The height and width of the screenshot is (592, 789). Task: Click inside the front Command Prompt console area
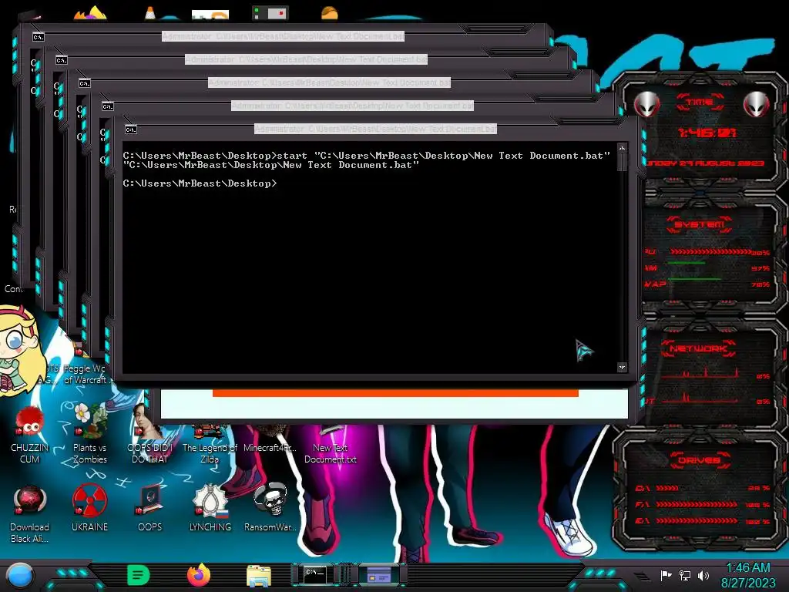tap(370, 257)
